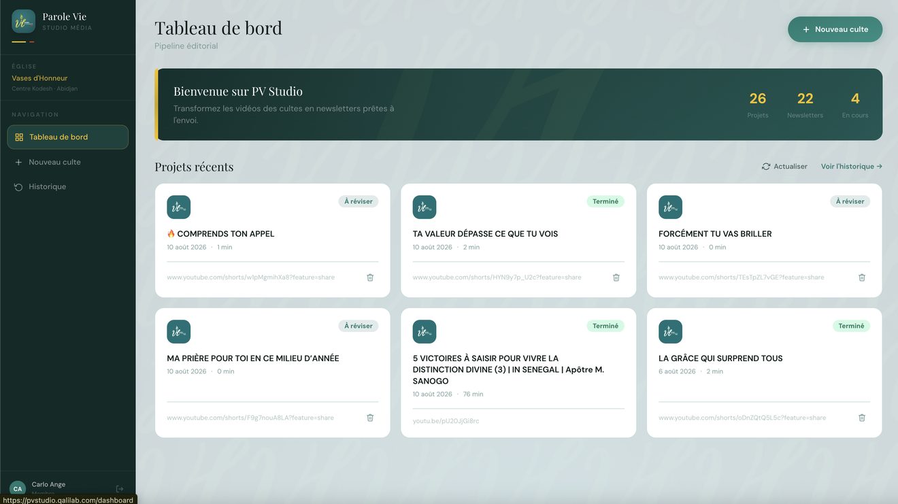Open the oDnZQtQ5L5c YouTube shorts link
Screen dimensions: 898x504
coord(742,418)
